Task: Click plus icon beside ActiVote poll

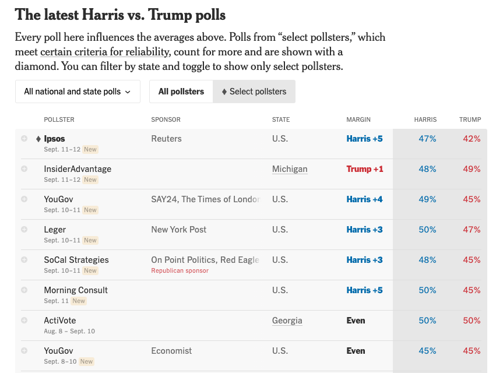Action: [x=24, y=321]
